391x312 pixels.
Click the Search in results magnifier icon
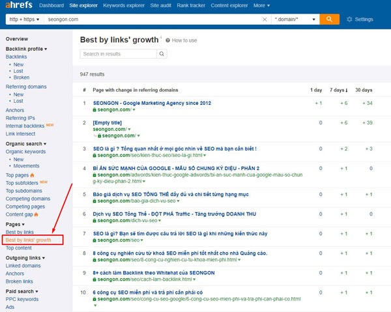162,54
